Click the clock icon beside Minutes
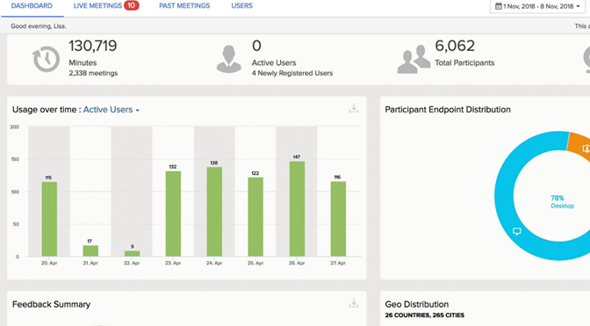The height and width of the screenshot is (326, 590). 46,59
